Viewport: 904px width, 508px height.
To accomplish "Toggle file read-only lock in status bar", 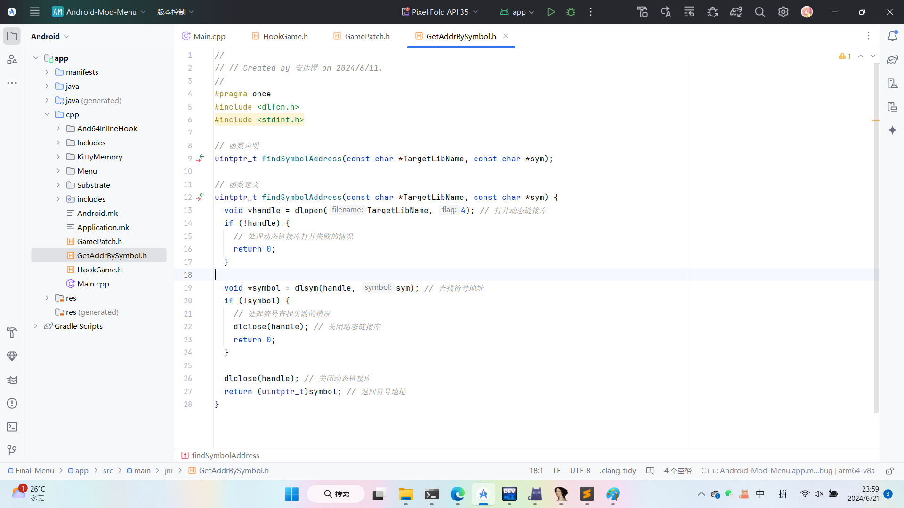I will [889, 471].
